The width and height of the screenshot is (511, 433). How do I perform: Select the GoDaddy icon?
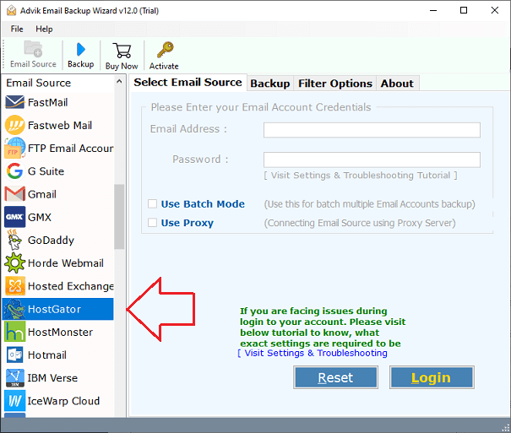(14, 240)
